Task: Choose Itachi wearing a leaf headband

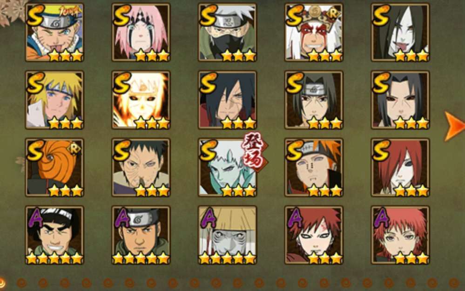Action: click(314, 100)
